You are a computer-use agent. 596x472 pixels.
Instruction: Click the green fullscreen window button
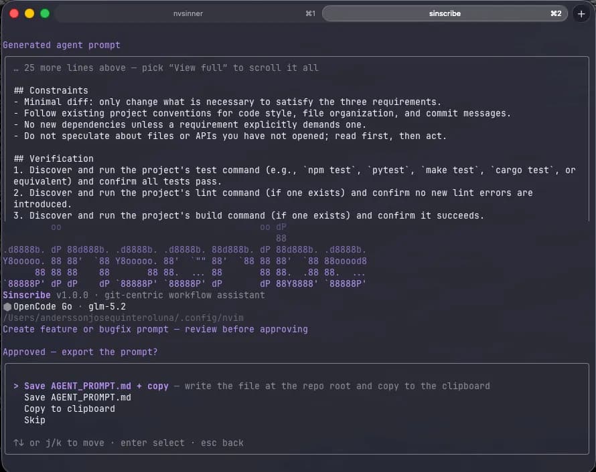coord(45,13)
